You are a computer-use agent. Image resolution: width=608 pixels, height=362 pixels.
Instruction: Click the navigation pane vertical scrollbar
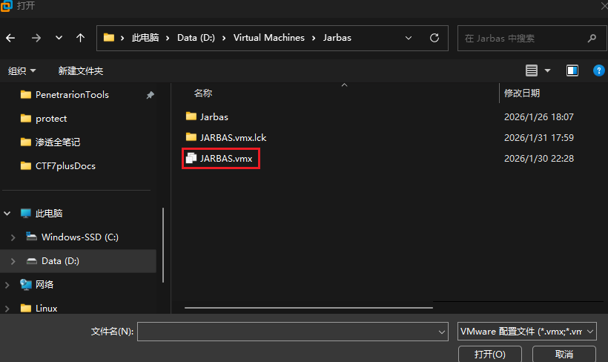click(163, 246)
